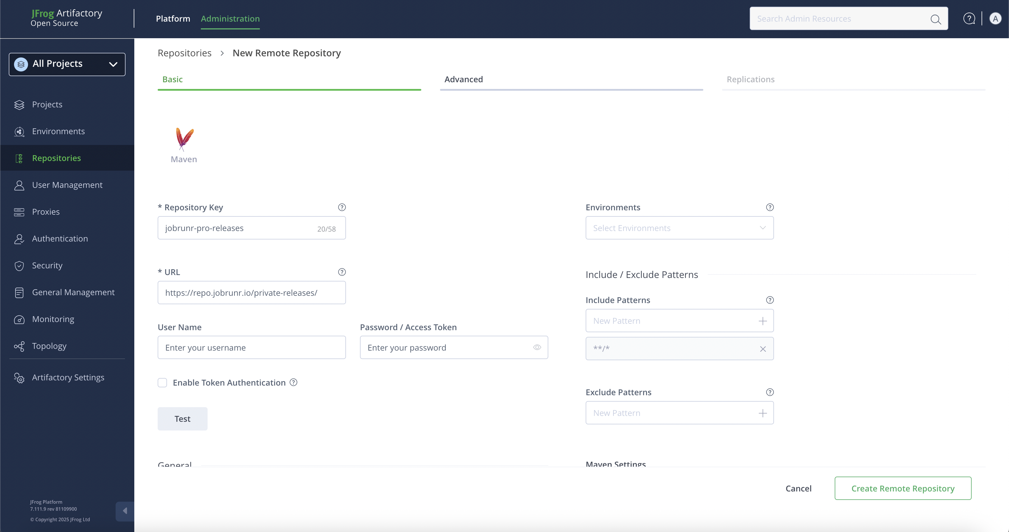Click the User Name input field

tap(251, 347)
